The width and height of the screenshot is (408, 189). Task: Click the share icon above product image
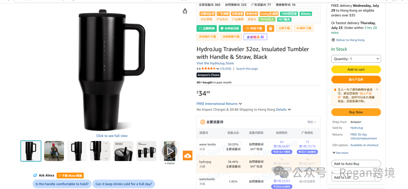point(185,11)
